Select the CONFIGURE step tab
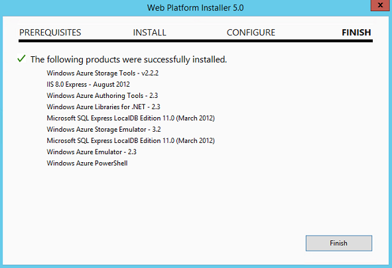Image resolution: width=392 pixels, height=268 pixels. pyautogui.click(x=251, y=32)
